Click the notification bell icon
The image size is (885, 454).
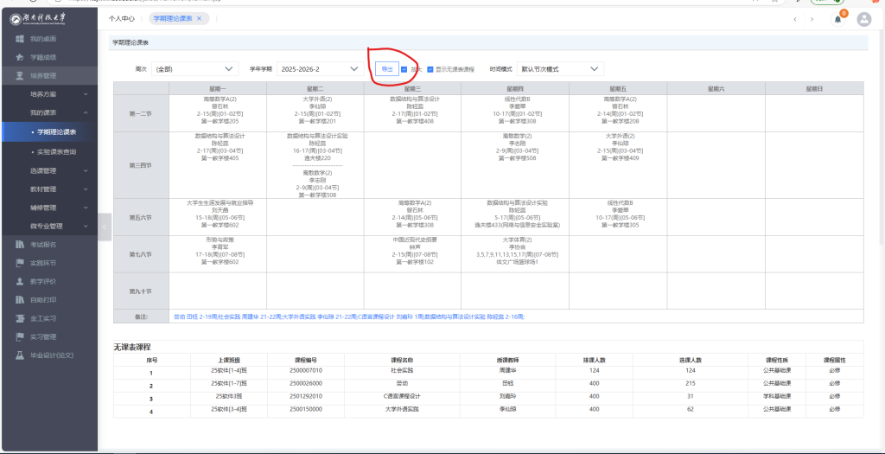(x=837, y=19)
